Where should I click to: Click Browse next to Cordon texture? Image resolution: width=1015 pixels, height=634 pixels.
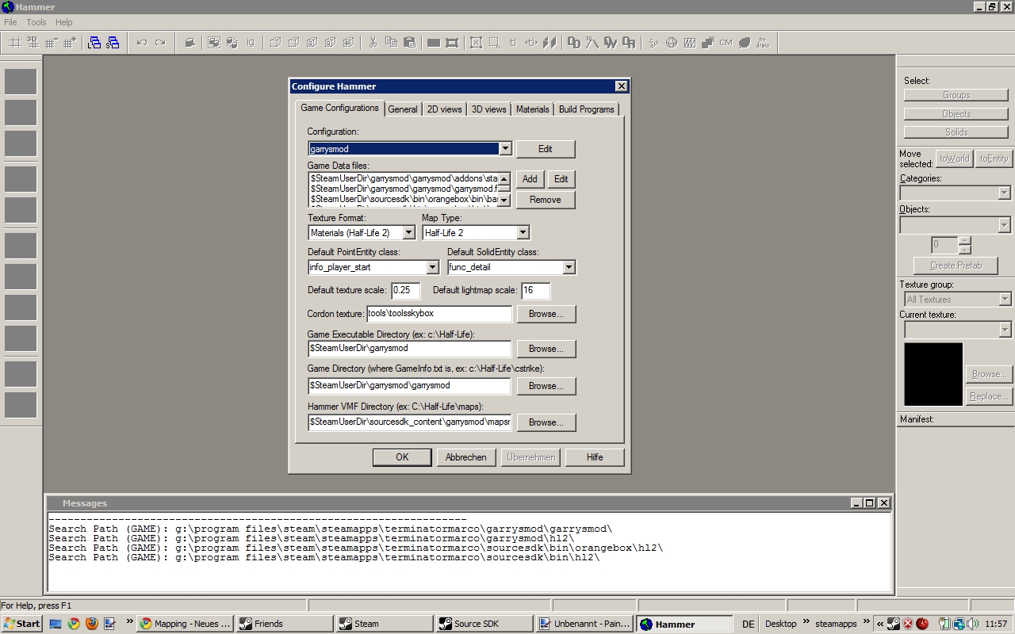pos(546,314)
